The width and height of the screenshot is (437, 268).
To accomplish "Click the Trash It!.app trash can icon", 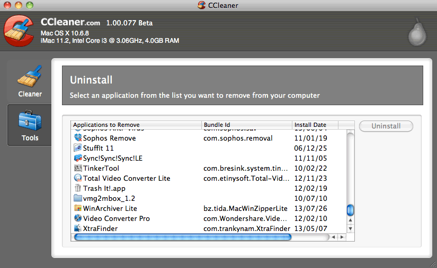I will (78, 188).
